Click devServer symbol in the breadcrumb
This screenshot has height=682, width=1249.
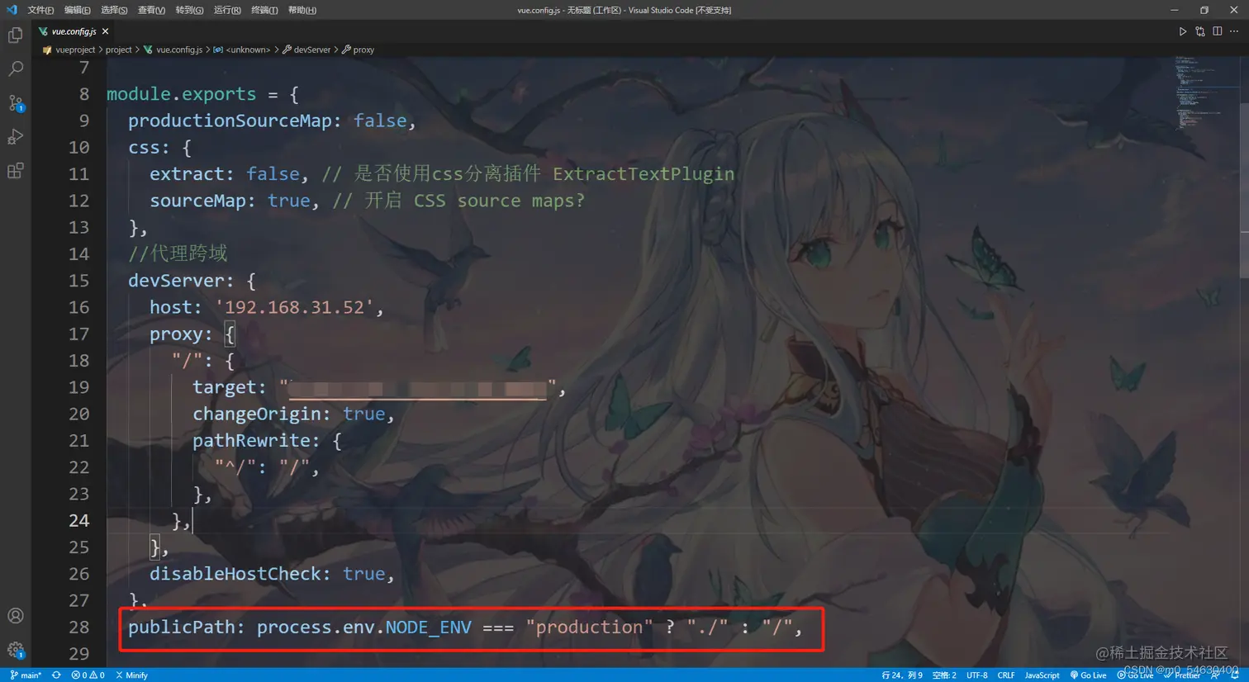coord(312,50)
